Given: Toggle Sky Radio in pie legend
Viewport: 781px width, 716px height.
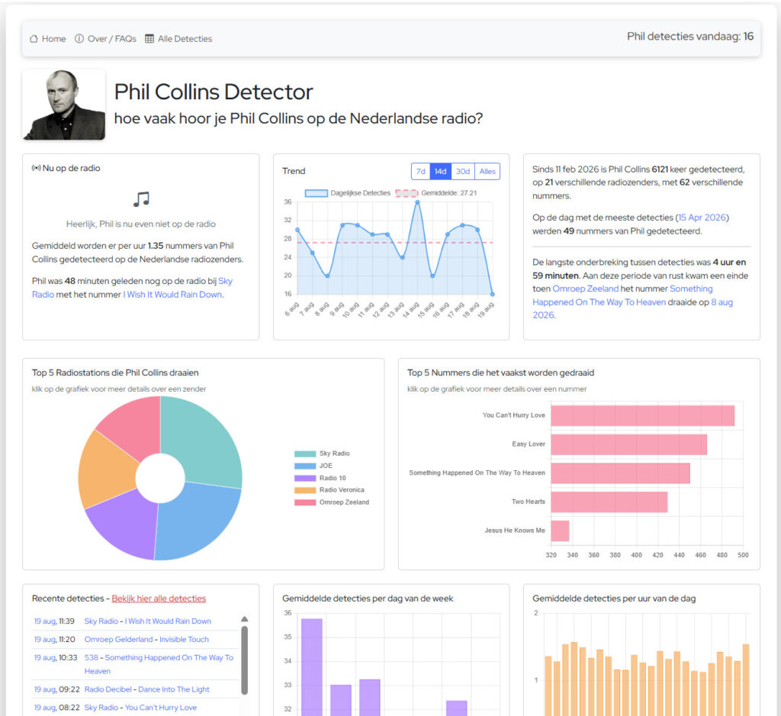Looking at the screenshot, I should [323, 453].
